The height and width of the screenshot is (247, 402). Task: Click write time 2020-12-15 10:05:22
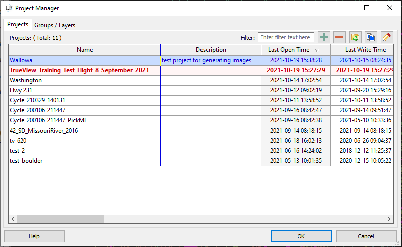tap(365, 161)
